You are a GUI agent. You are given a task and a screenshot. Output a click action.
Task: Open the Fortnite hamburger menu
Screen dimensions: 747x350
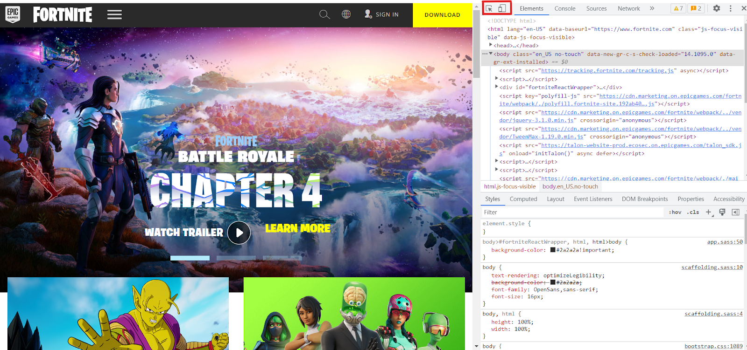pyautogui.click(x=114, y=14)
